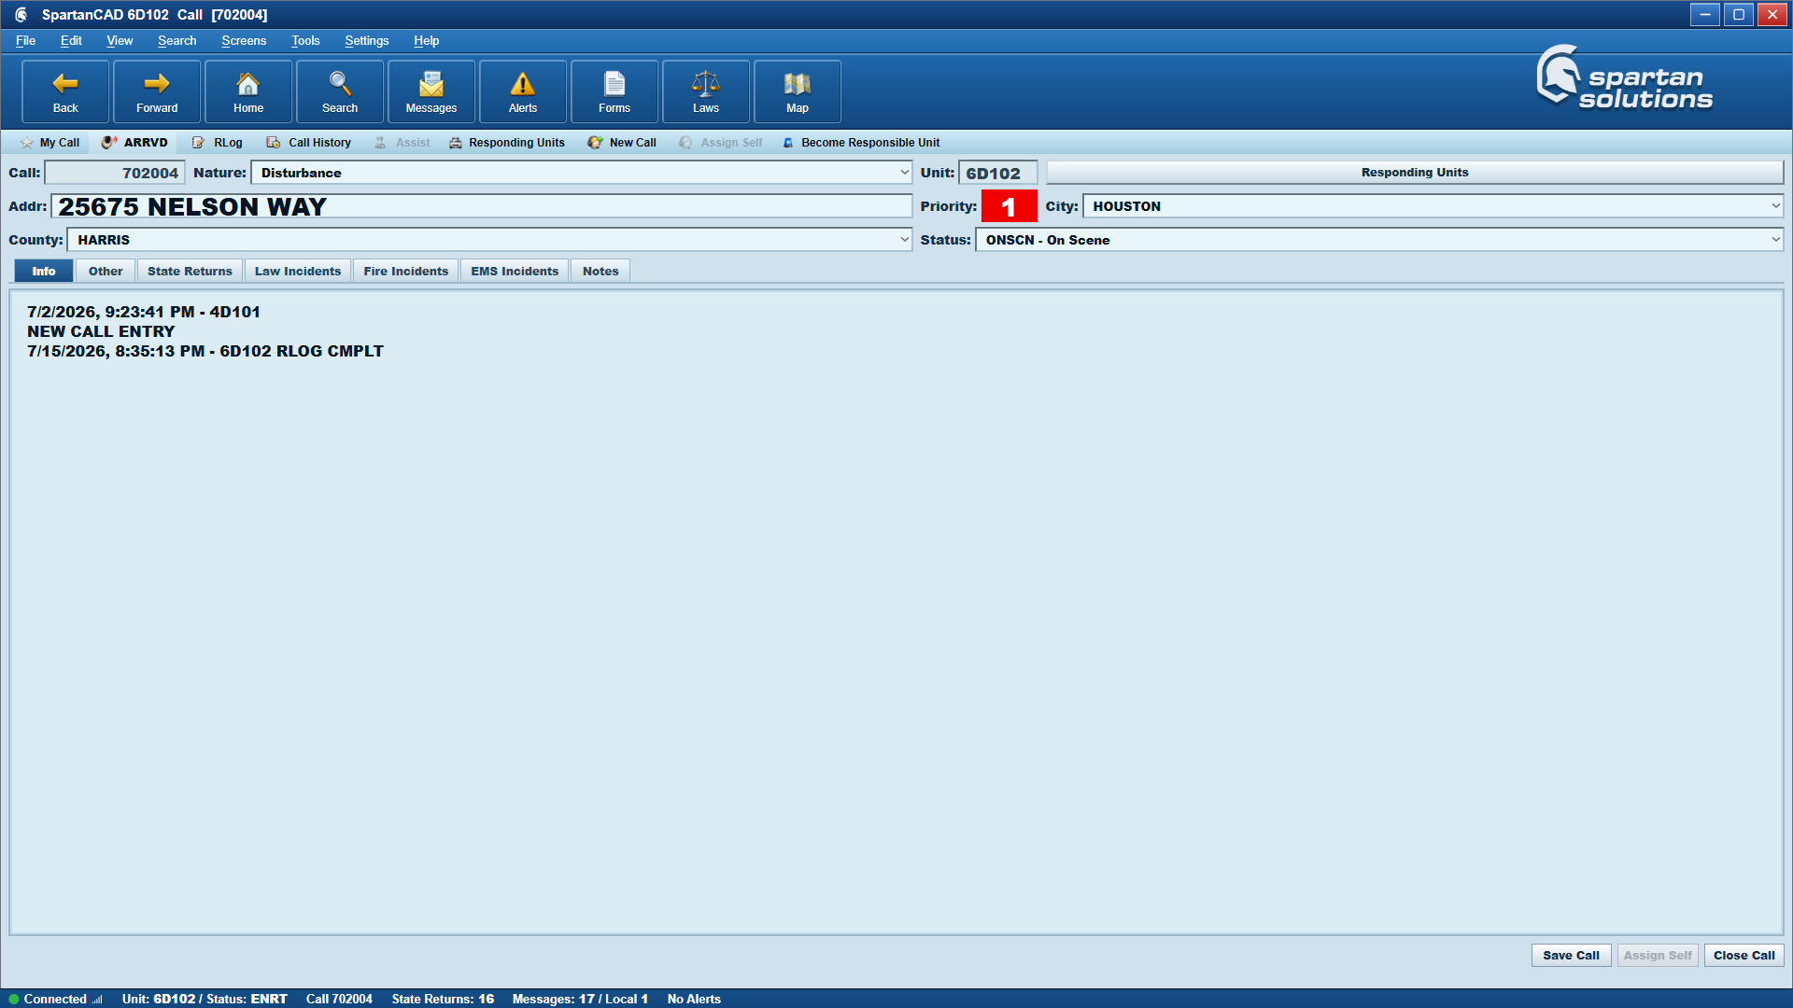Open the Settings menu
This screenshot has width=1793, height=1008.
click(366, 41)
